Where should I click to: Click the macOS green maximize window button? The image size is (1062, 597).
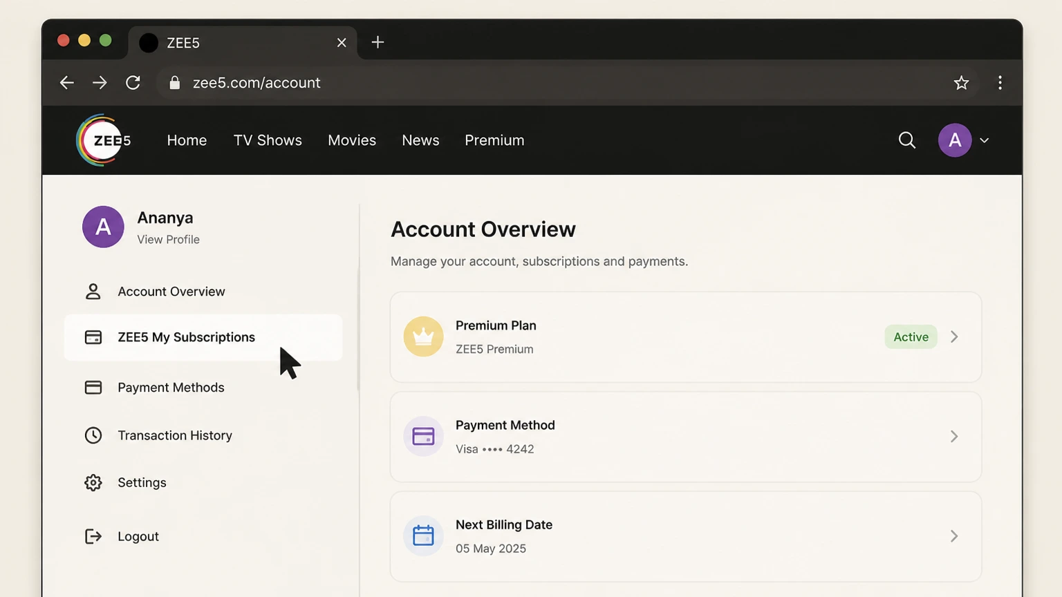(x=106, y=40)
